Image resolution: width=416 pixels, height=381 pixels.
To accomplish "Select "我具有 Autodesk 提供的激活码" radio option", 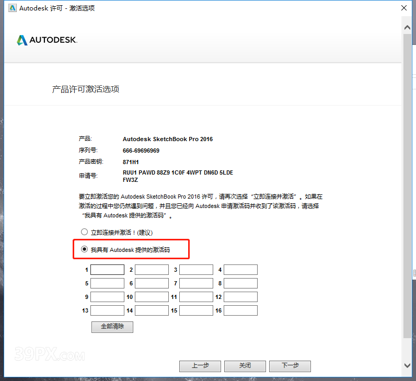I will pos(84,249).
